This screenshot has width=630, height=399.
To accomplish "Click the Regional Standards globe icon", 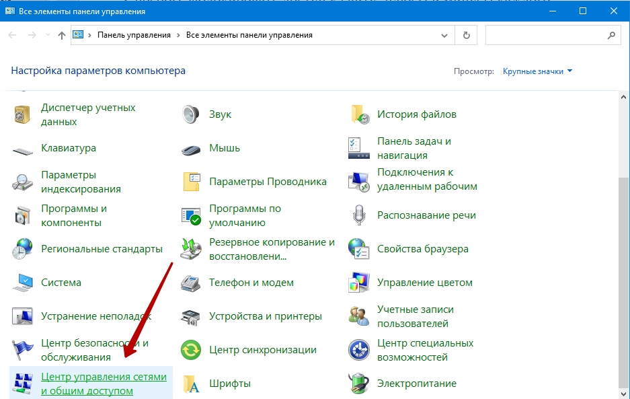I will tap(24, 249).
